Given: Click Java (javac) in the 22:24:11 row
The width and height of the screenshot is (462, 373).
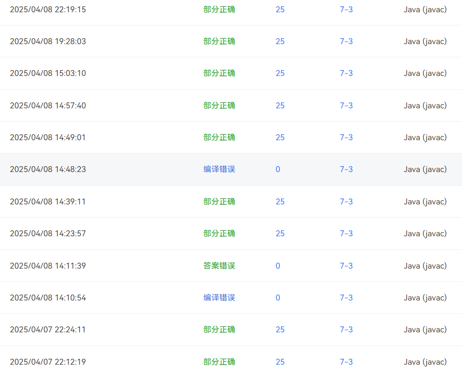Looking at the screenshot, I should [425, 330].
